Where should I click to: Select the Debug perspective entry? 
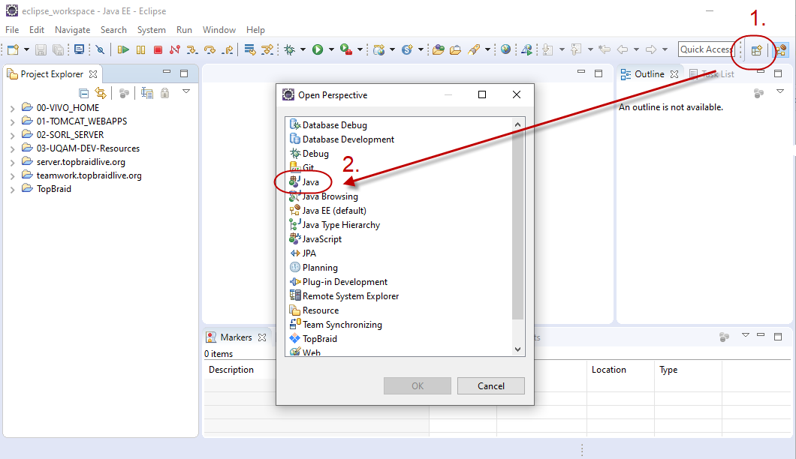point(315,153)
